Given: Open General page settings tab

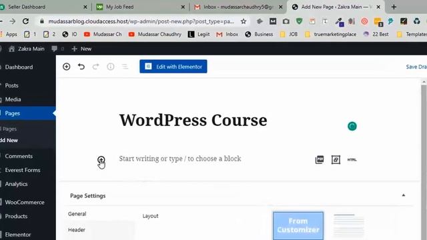Looking at the screenshot, I should point(77,214).
